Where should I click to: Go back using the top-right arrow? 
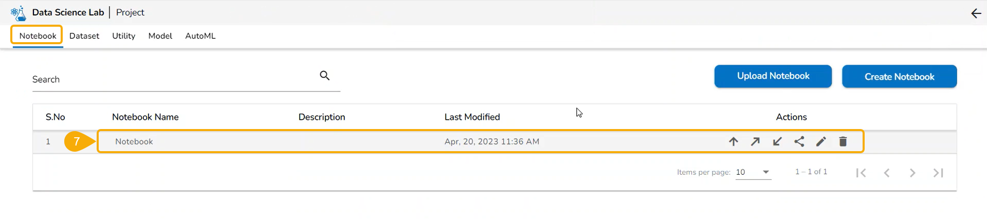976,13
